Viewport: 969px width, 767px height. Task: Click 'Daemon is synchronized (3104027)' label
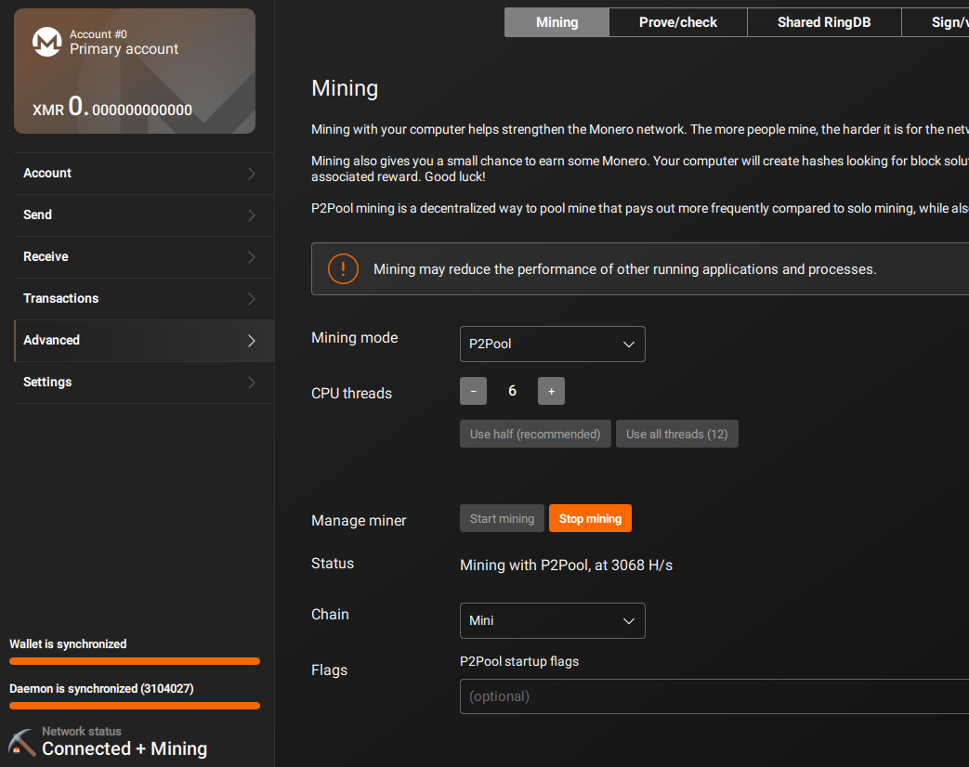tap(101, 689)
